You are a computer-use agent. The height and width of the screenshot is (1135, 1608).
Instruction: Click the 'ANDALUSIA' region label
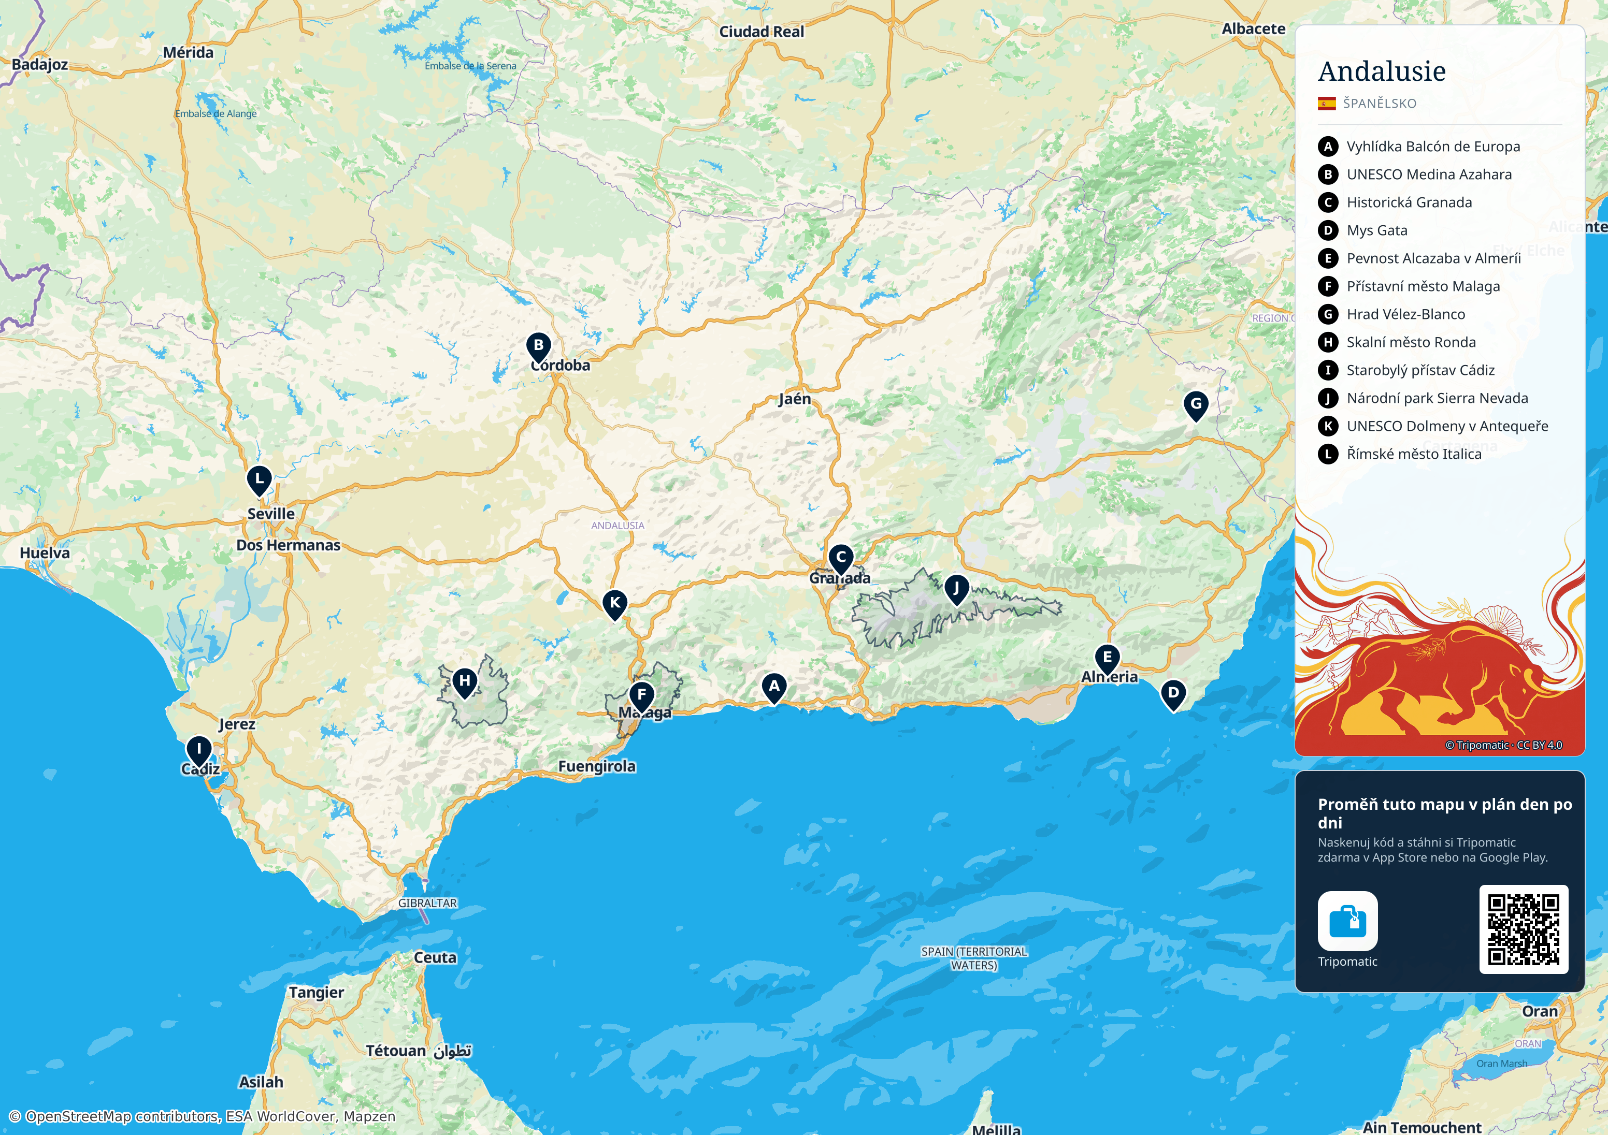(617, 525)
